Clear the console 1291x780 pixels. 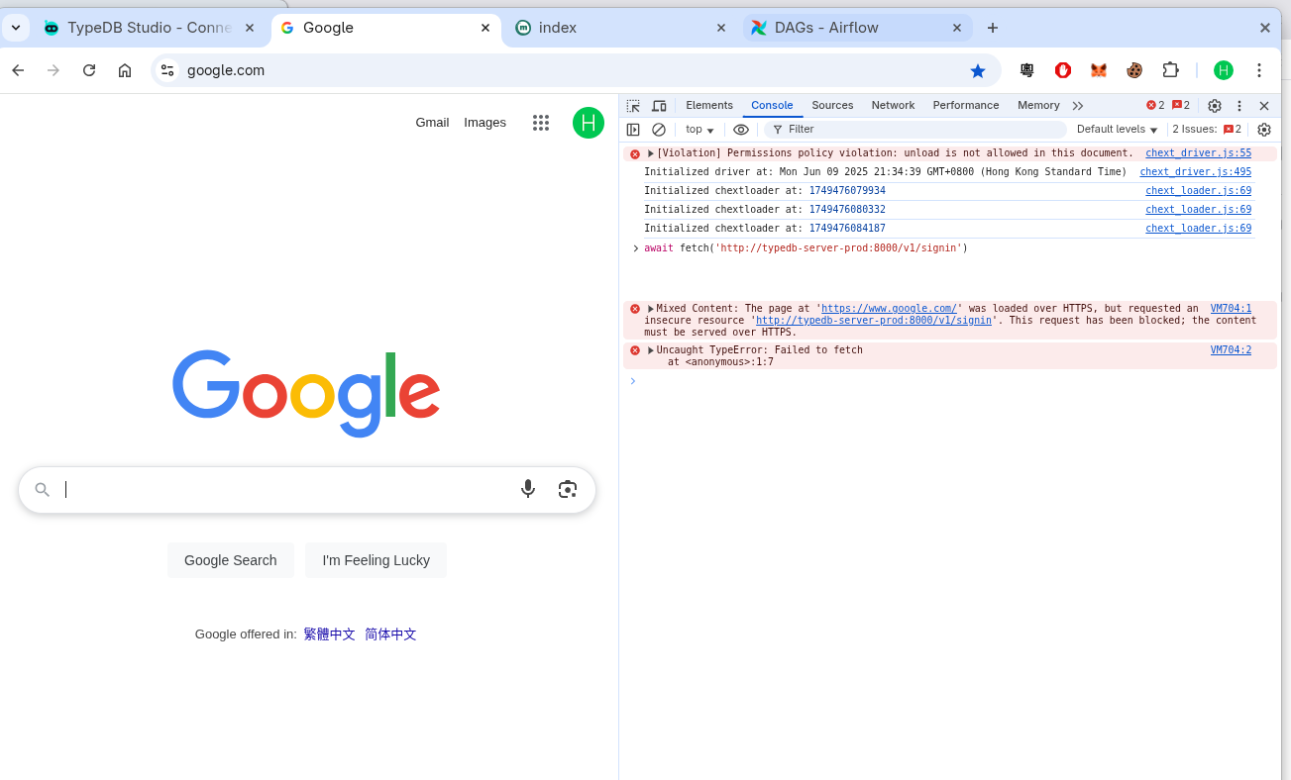pos(659,130)
